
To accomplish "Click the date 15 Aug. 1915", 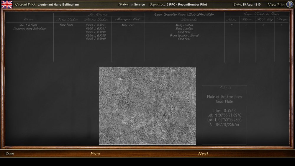I will click(x=251, y=5).
